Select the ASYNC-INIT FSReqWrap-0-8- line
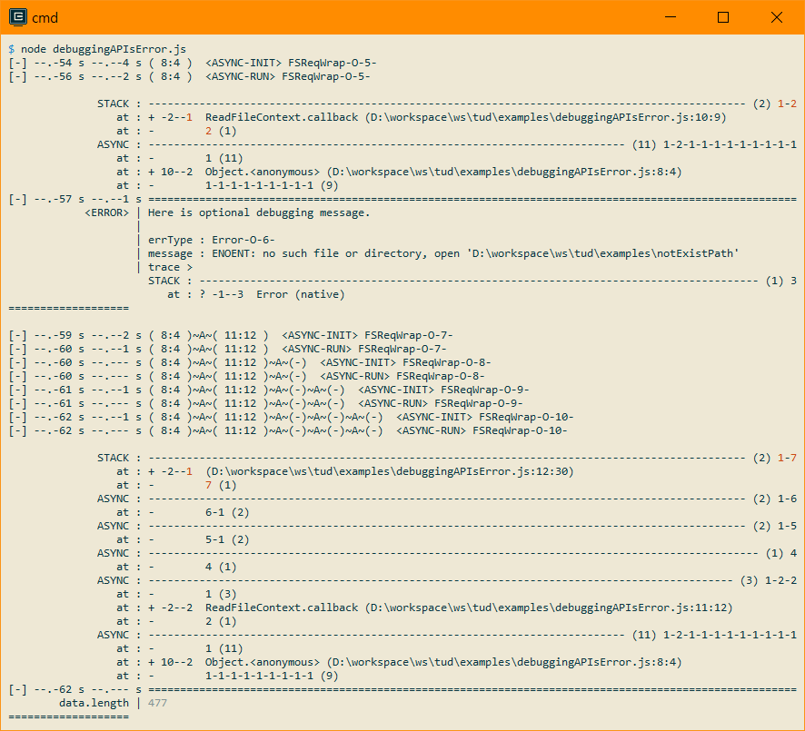The image size is (805, 731). [250, 362]
